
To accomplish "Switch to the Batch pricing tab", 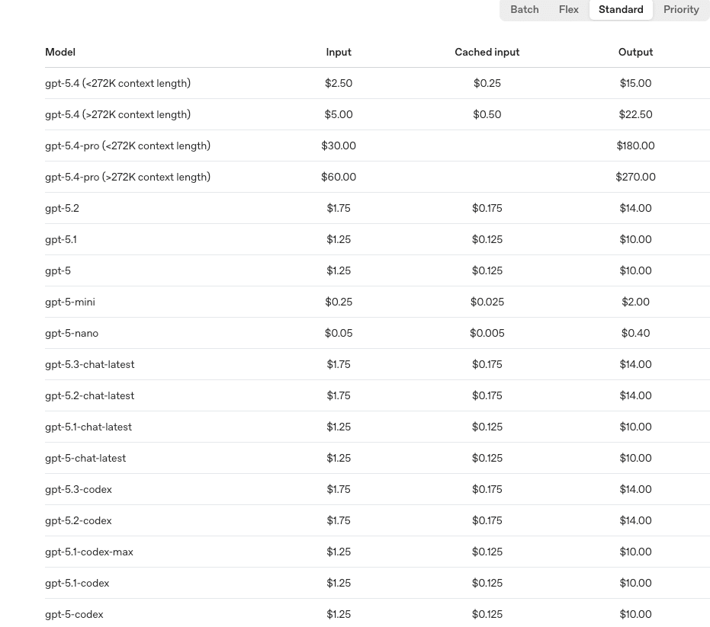I will pos(525,9).
